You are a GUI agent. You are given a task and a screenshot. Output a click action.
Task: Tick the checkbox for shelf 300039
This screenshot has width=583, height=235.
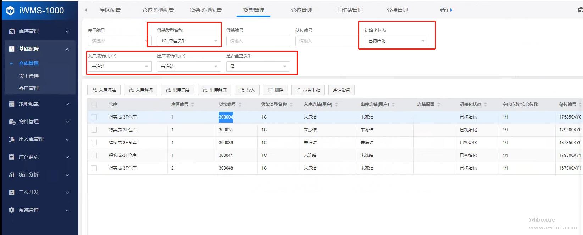tap(94, 143)
